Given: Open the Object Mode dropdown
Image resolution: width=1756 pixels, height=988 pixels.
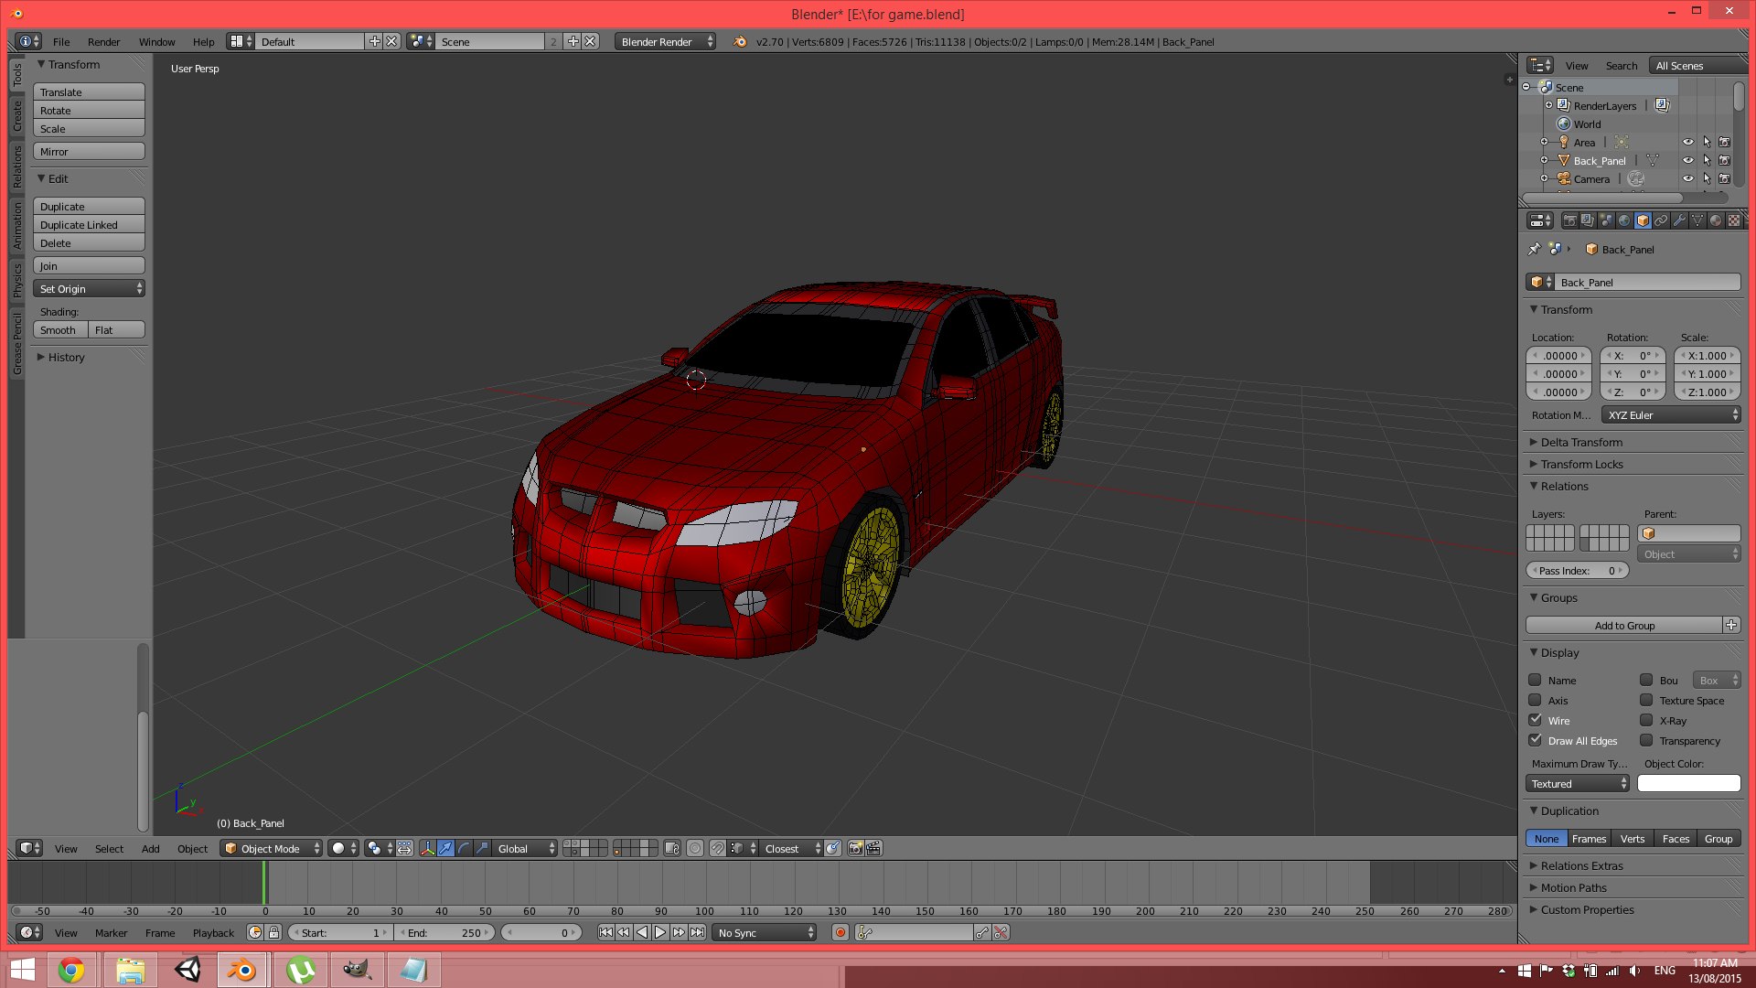Looking at the screenshot, I should click(x=272, y=848).
